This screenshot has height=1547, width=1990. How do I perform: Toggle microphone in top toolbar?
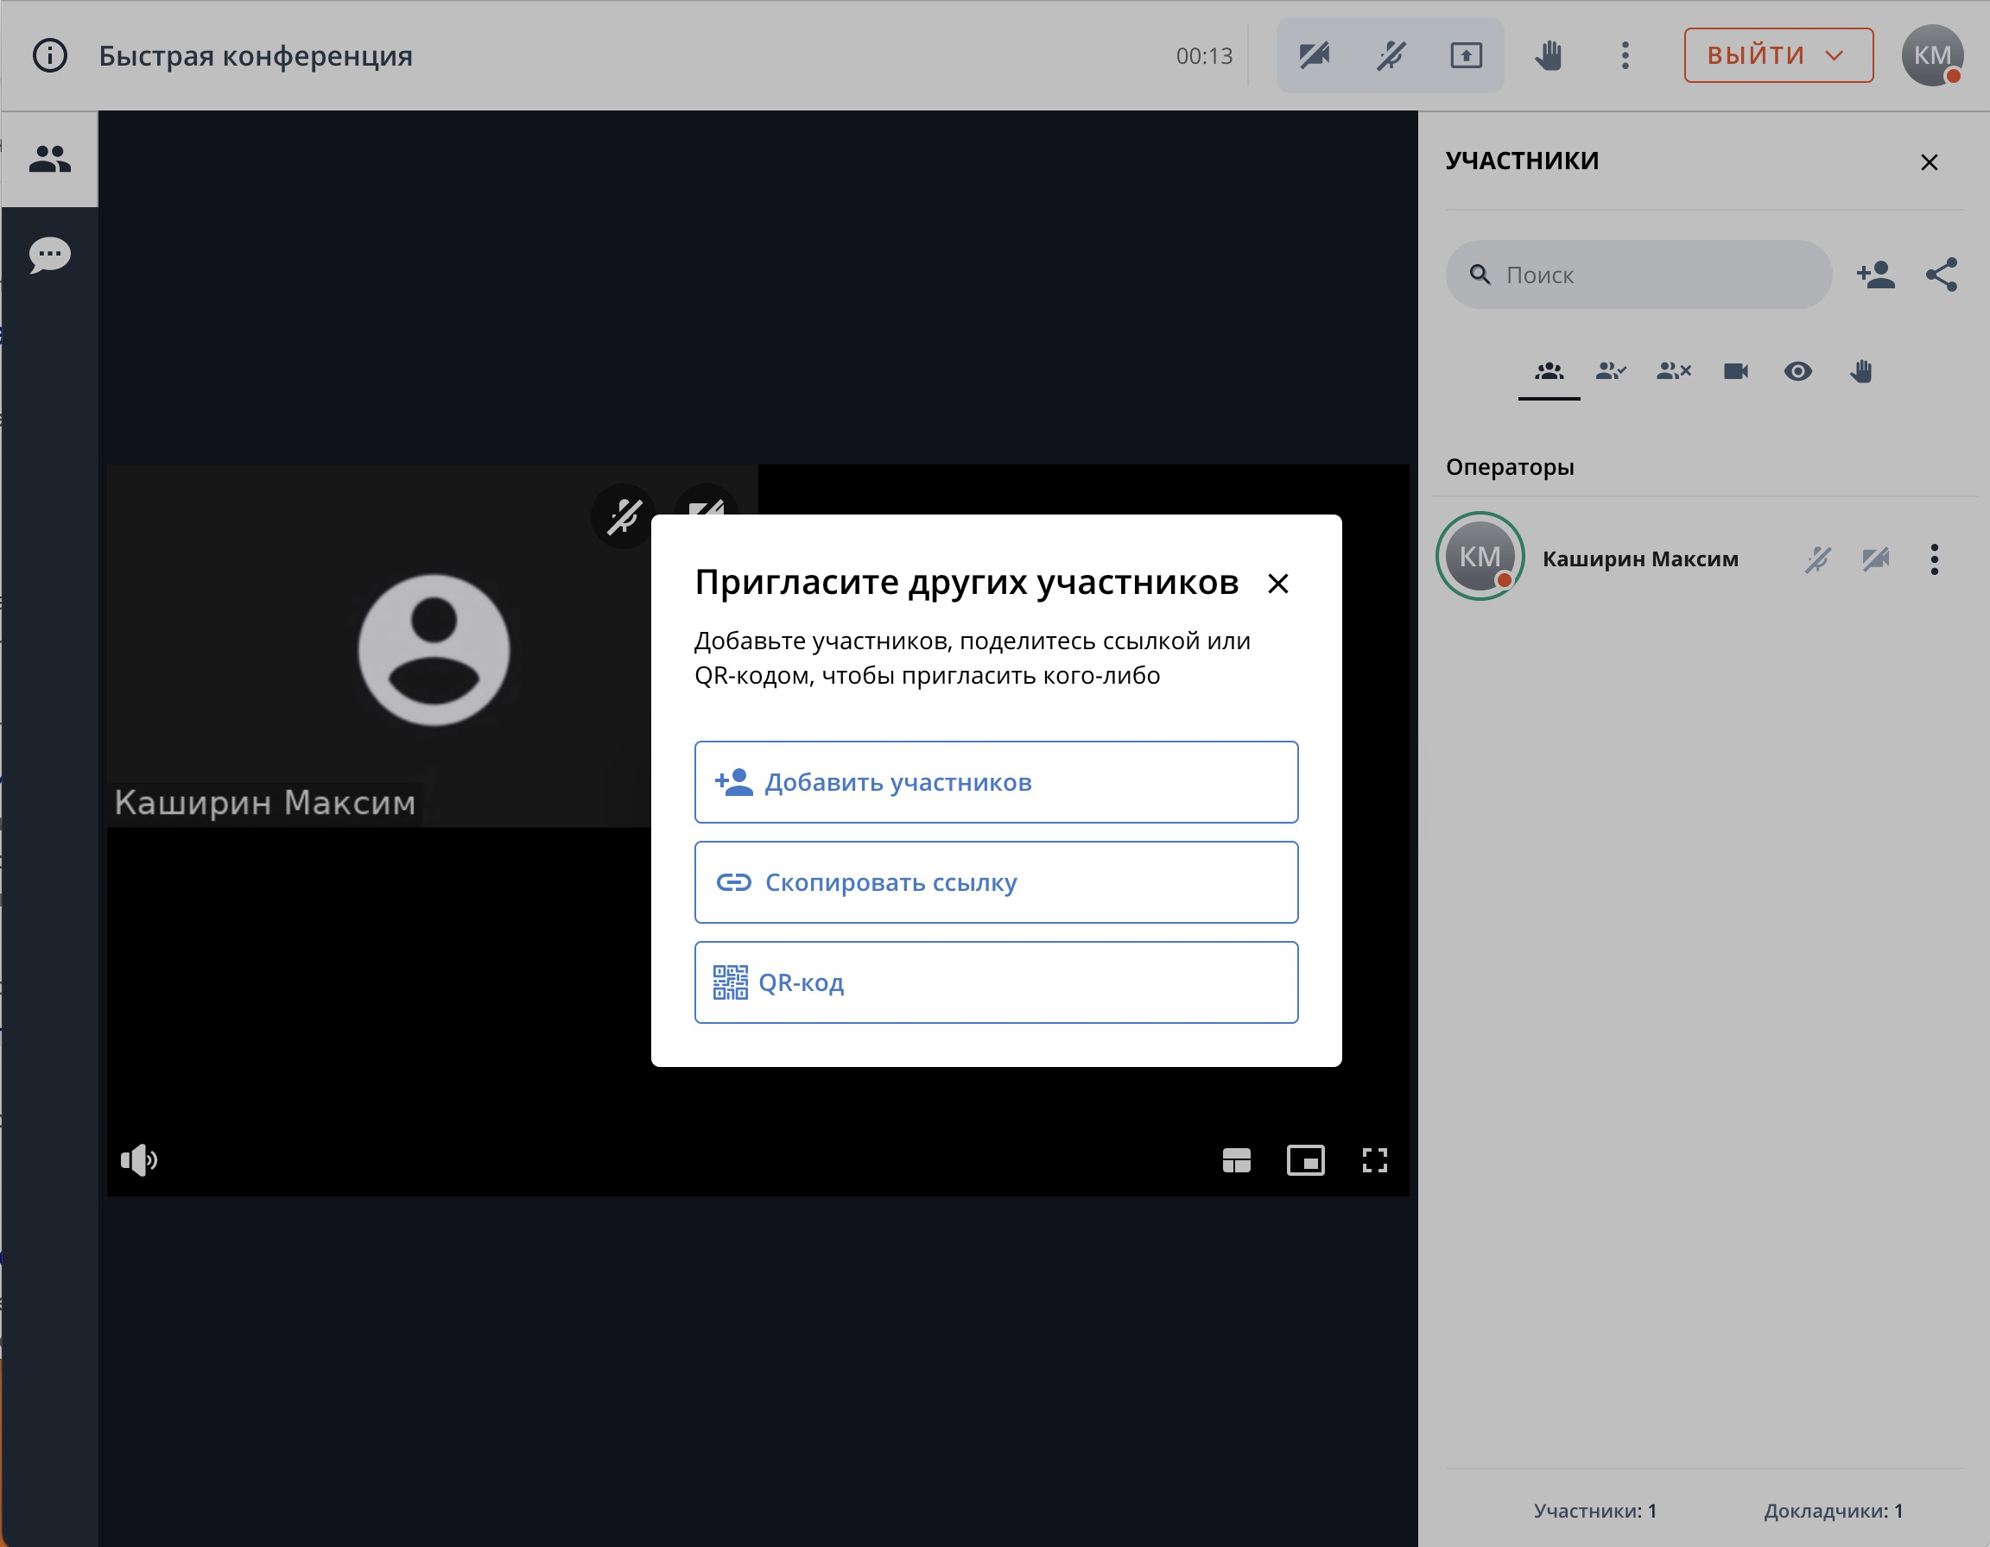pyautogui.click(x=1391, y=55)
